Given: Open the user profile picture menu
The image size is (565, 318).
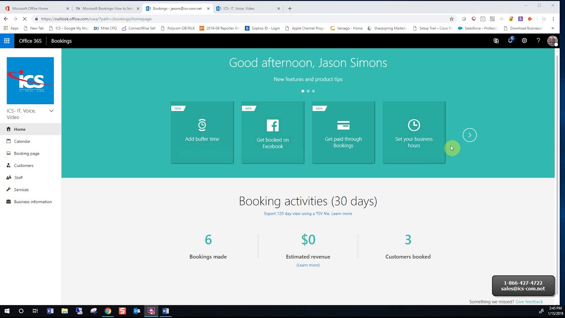Looking at the screenshot, I should [552, 41].
